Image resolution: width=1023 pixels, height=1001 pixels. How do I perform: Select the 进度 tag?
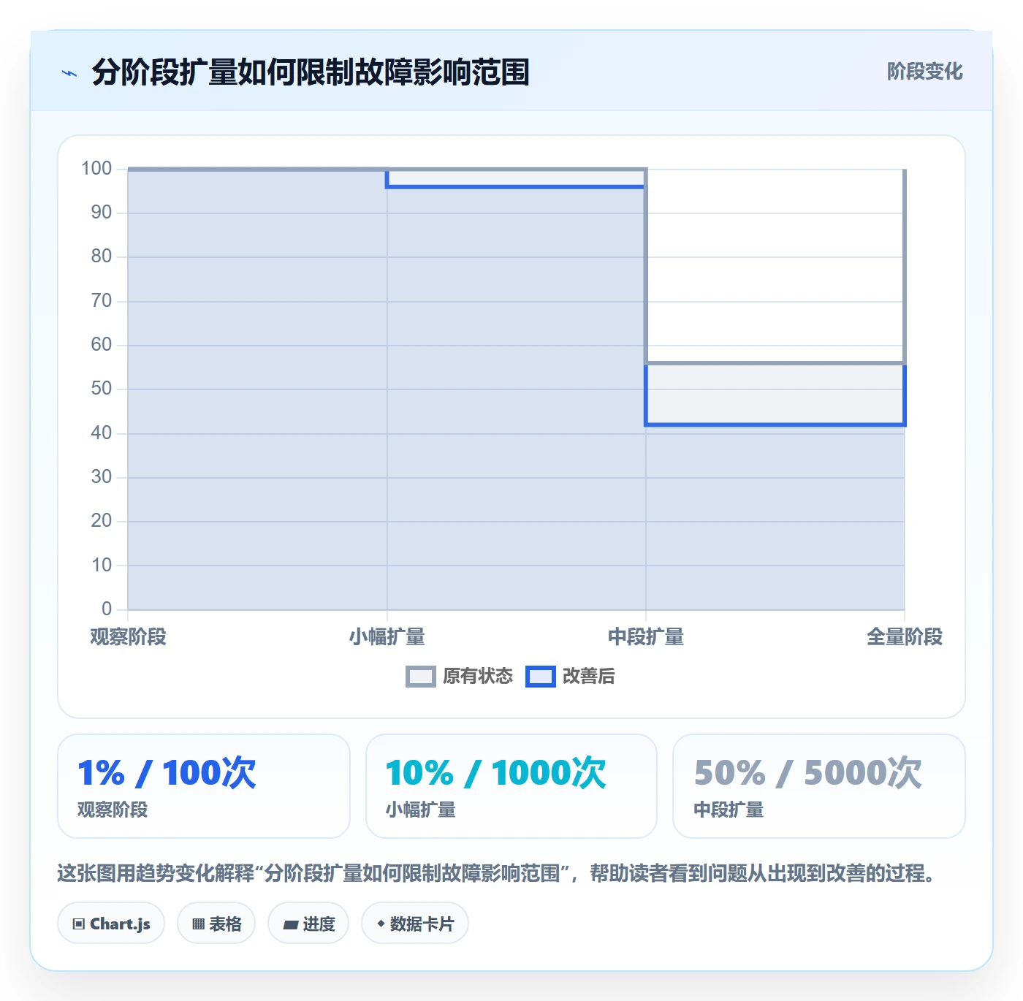click(308, 924)
